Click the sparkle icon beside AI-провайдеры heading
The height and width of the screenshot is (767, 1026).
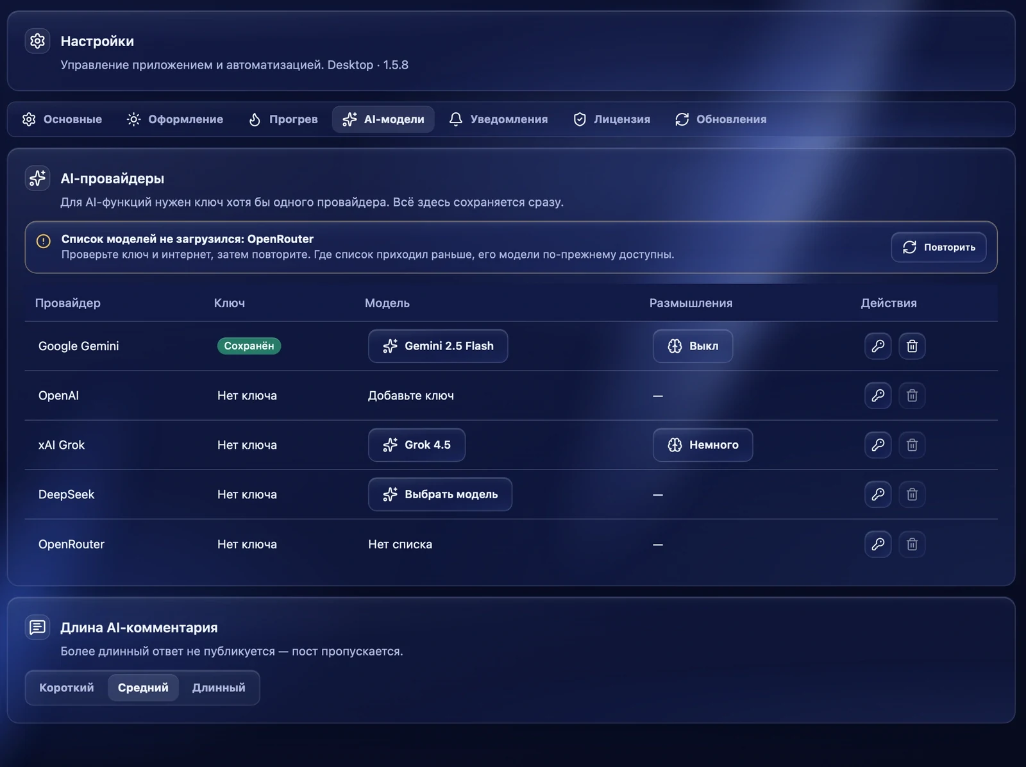pyautogui.click(x=37, y=178)
